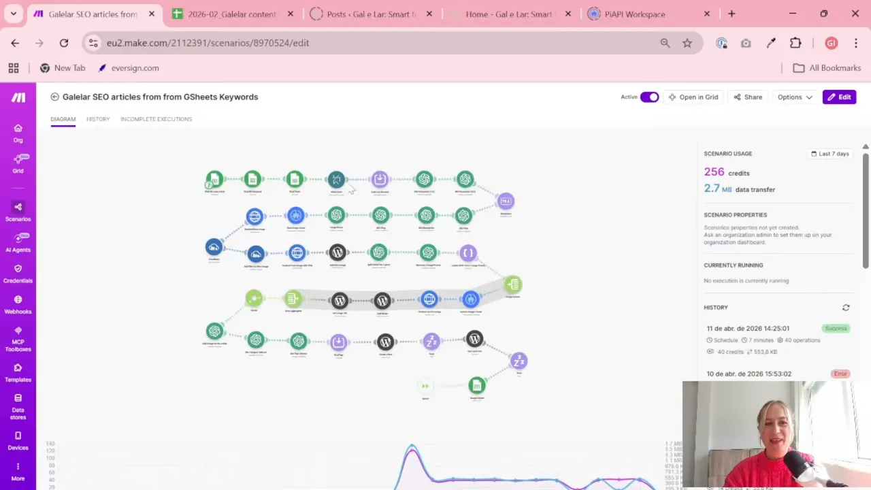Select the Add images to article OpenAI module
The height and width of the screenshot is (490, 871).
pos(214,331)
